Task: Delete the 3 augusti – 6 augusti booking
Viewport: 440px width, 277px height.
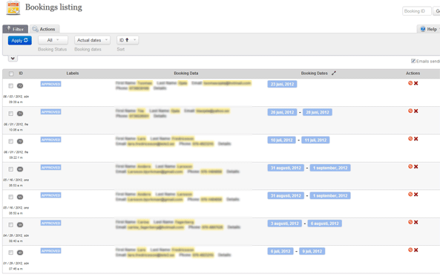Action: click(416, 222)
